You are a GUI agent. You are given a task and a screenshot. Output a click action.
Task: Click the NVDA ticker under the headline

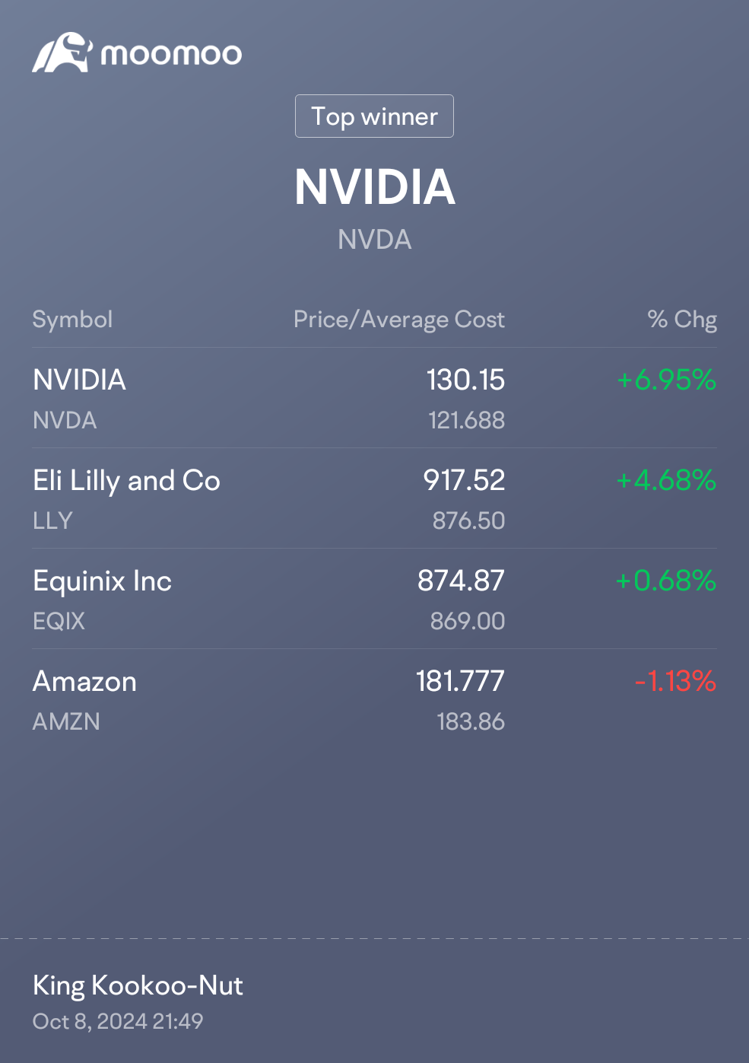point(375,240)
